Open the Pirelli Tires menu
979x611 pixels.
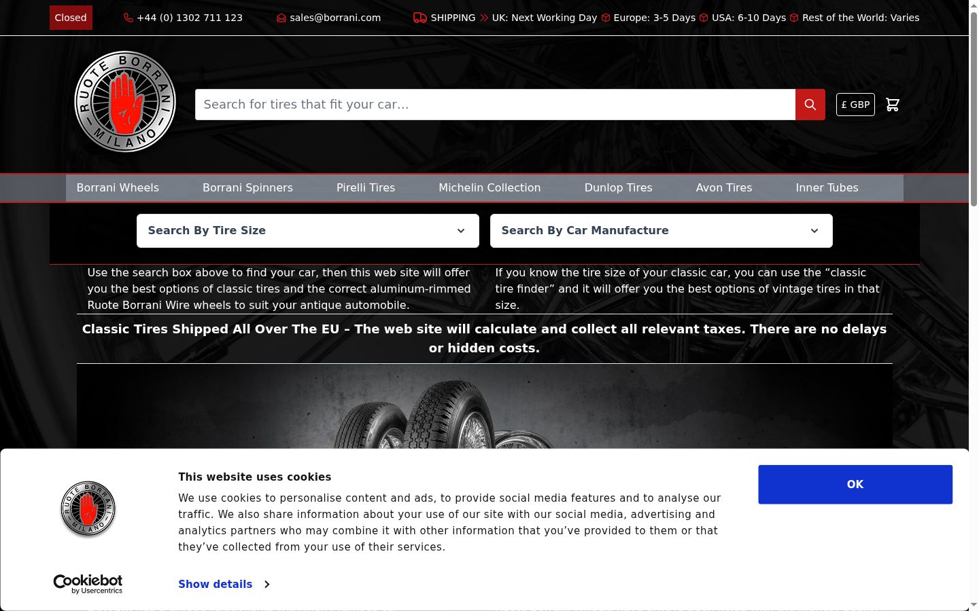point(366,188)
